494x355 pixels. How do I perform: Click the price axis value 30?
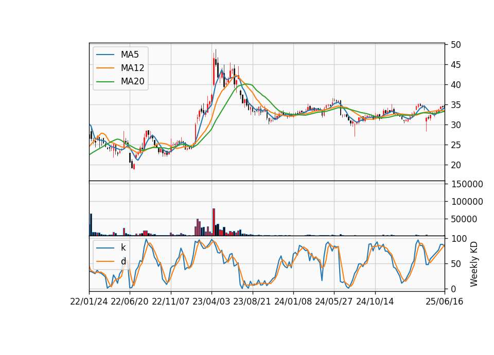(x=456, y=125)
